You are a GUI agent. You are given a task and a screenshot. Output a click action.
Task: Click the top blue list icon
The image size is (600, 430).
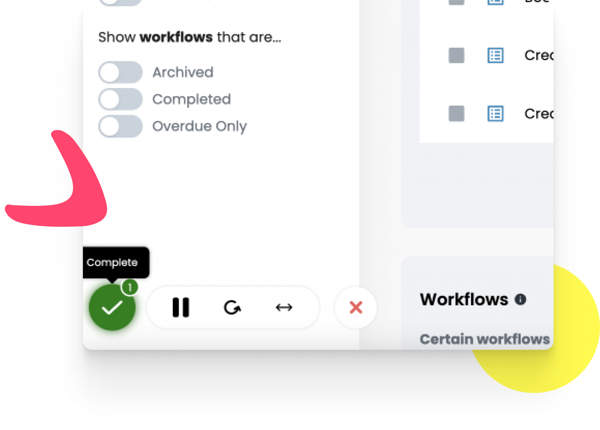click(495, 55)
